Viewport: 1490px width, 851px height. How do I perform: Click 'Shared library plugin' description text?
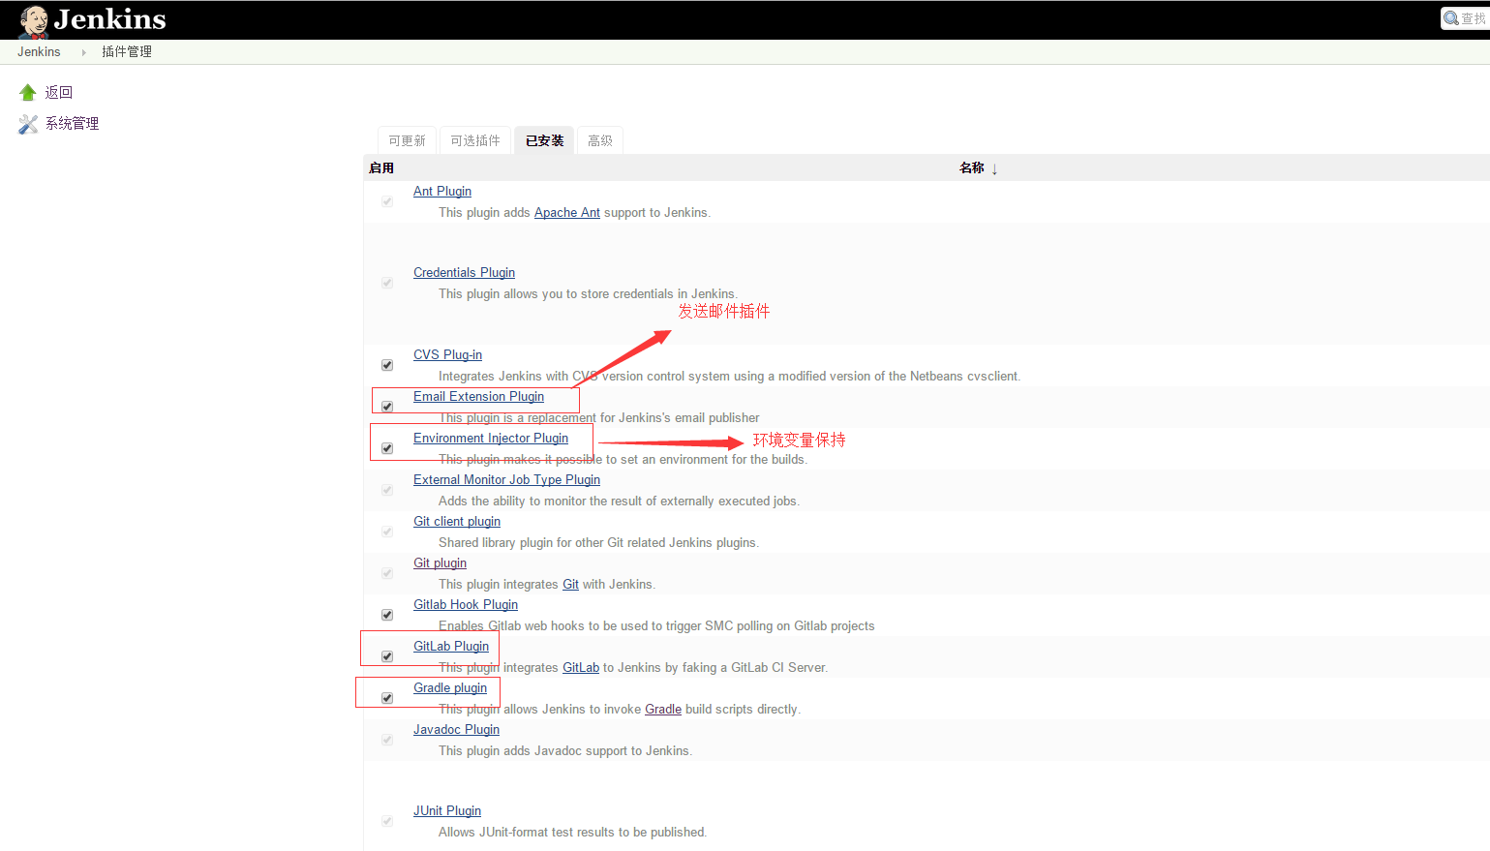pos(598,543)
